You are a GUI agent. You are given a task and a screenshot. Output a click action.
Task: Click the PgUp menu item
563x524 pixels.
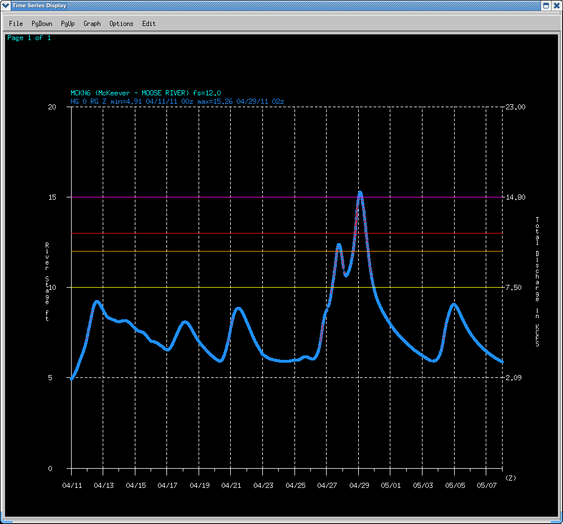(68, 24)
